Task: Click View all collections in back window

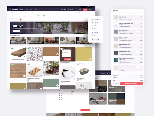Action: [95, 110]
